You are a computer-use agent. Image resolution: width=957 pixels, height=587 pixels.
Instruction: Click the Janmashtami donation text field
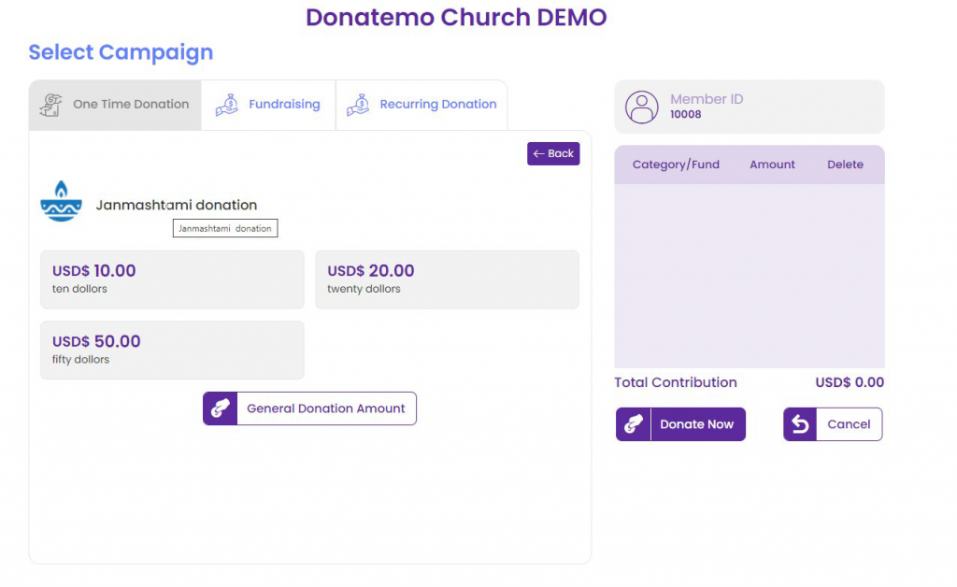pos(224,228)
